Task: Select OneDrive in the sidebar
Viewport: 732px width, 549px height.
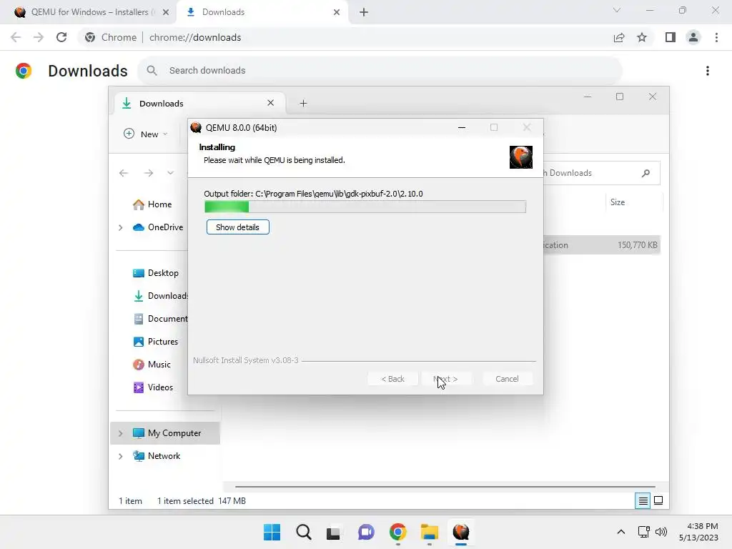Action: point(158,227)
